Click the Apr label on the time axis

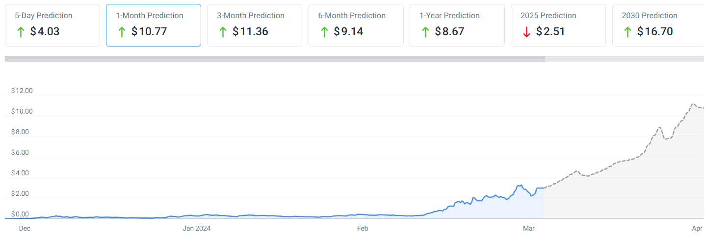[697, 228]
